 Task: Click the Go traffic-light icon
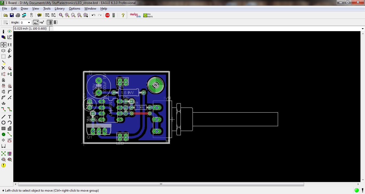[x=114, y=15]
